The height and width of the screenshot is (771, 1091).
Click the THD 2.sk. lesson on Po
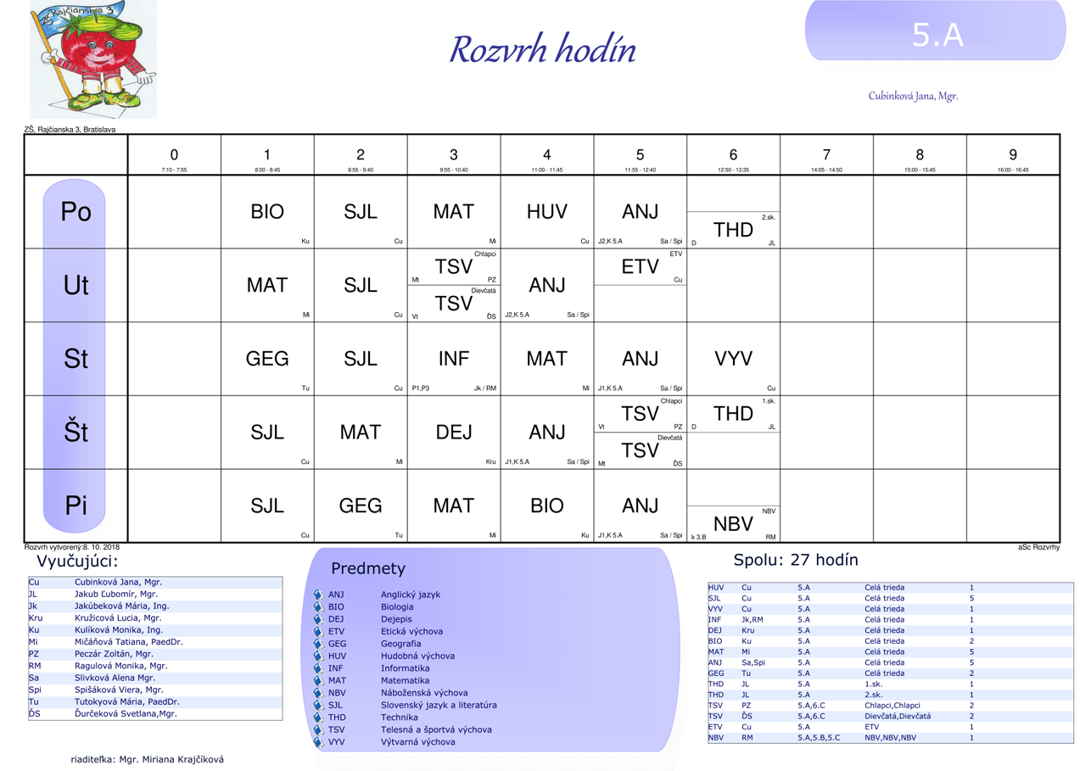pos(733,230)
